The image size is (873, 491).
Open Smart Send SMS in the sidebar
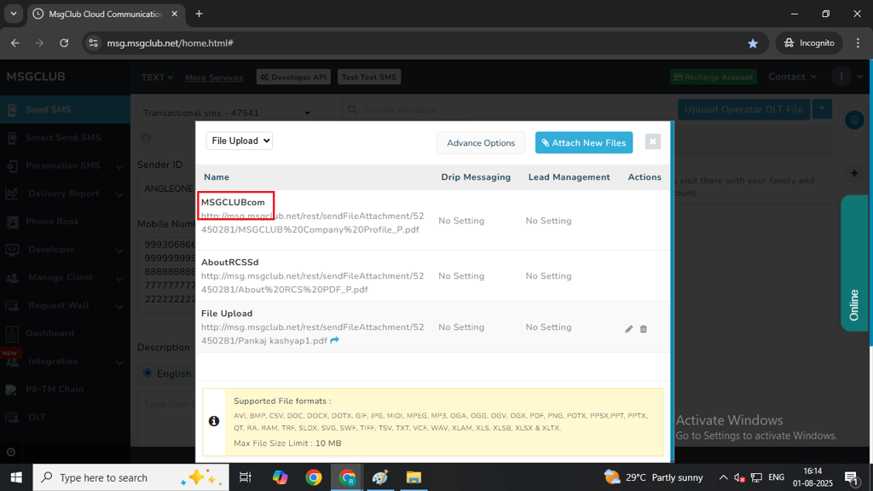[x=65, y=137]
